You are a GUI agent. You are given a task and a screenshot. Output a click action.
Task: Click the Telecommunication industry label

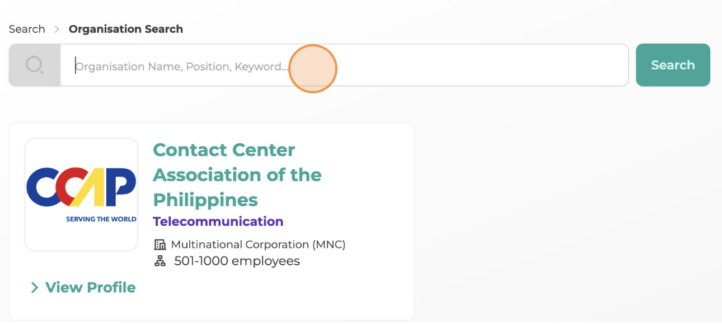(218, 221)
